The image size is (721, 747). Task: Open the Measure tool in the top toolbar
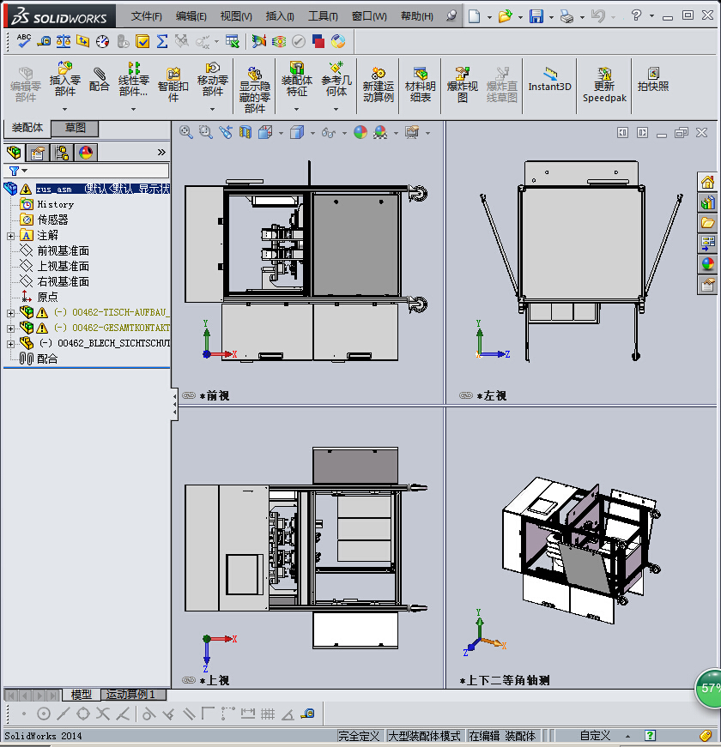point(44,41)
